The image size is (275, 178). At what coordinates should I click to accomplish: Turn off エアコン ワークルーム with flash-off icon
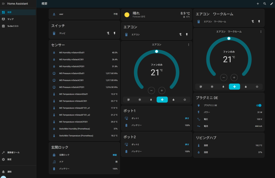[252, 21]
